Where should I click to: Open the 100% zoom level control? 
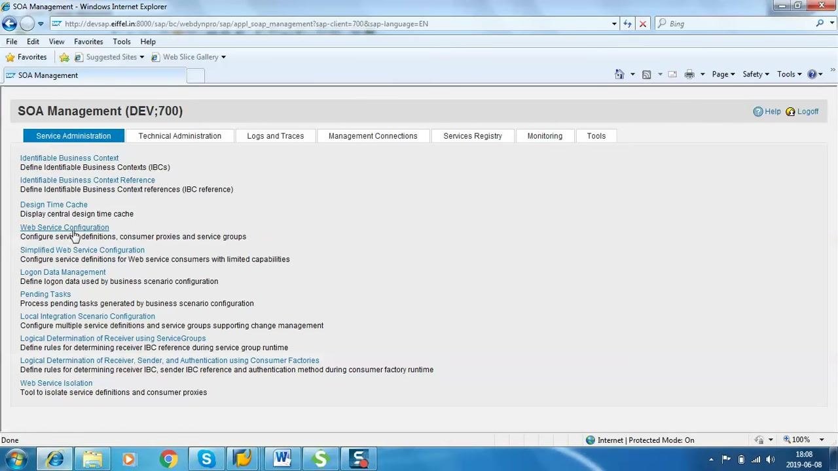point(805,440)
